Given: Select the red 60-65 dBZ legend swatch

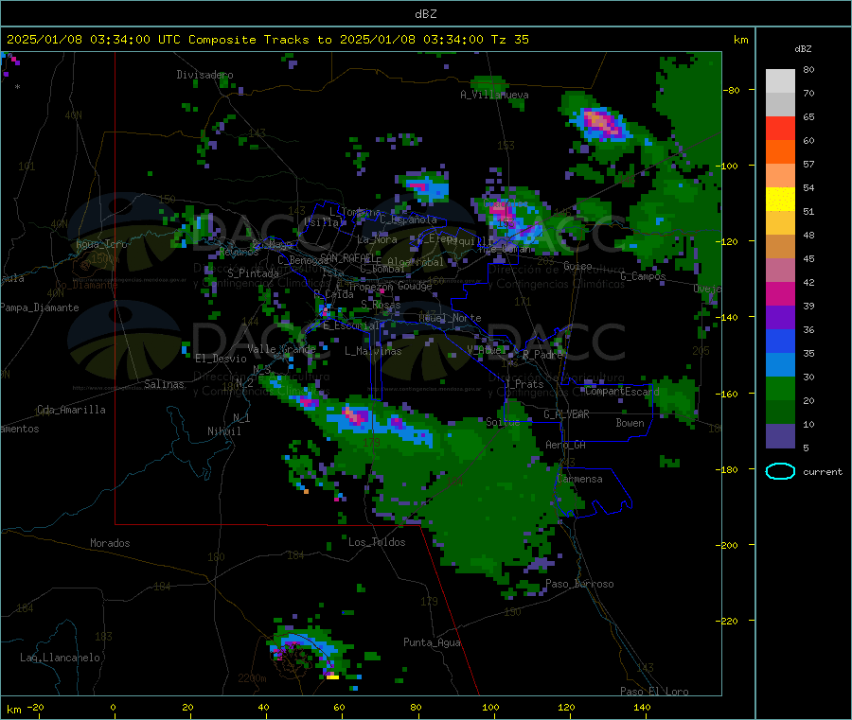Looking at the screenshot, I should (x=780, y=128).
